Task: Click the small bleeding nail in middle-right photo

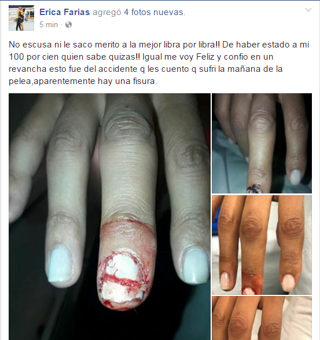Action: tap(249, 290)
